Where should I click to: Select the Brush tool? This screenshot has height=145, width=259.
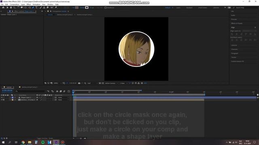click(40, 8)
